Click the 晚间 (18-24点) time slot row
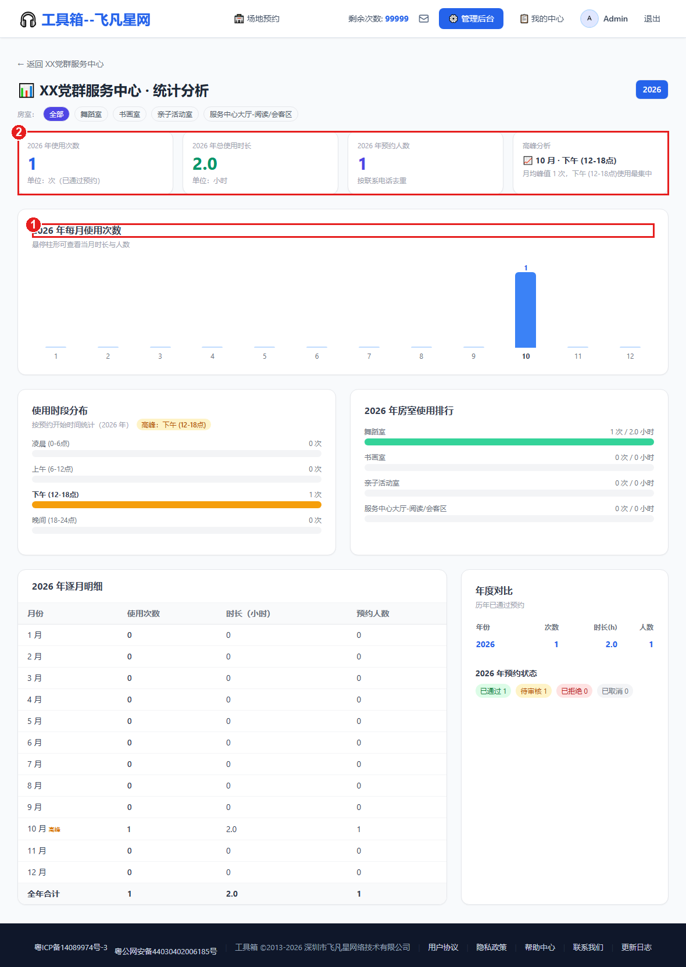The image size is (686, 967). (x=177, y=525)
